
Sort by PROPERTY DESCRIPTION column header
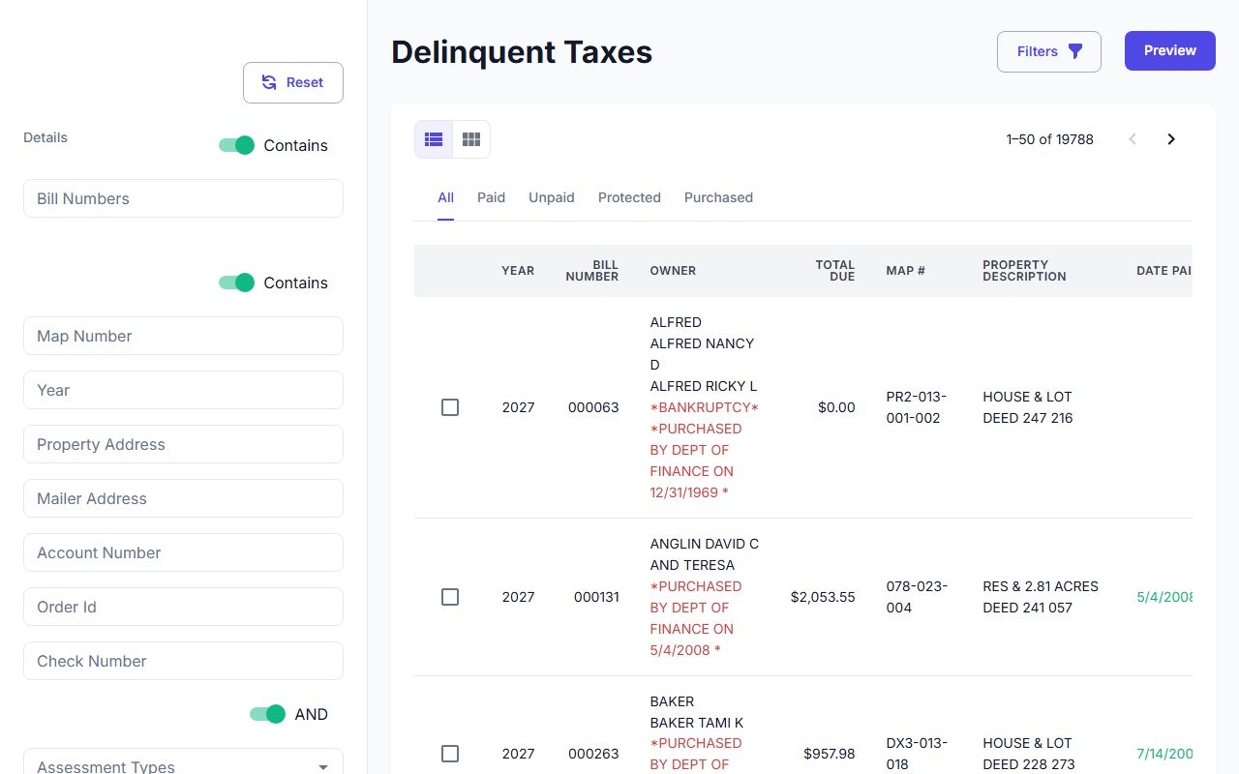pos(1024,271)
